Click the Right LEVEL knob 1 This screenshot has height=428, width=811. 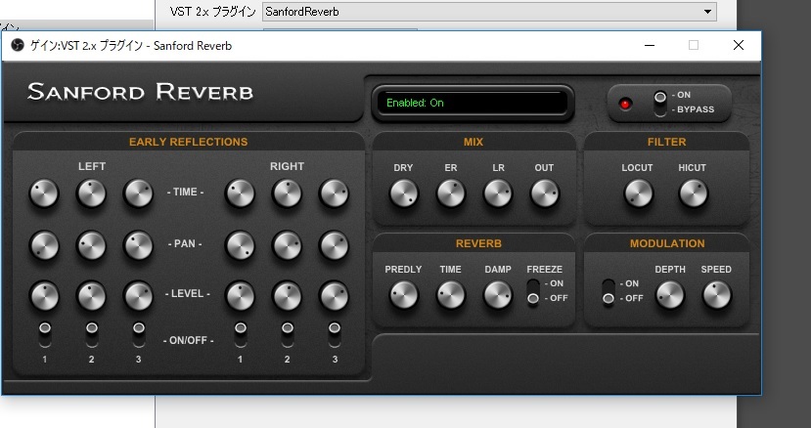click(x=240, y=296)
